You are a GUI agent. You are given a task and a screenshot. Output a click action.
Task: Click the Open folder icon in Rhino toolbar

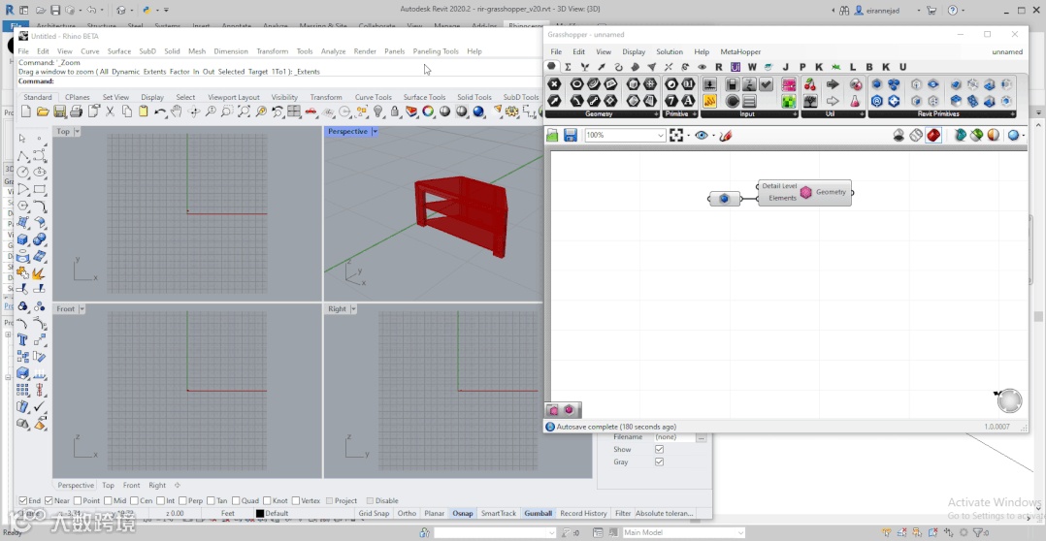(x=43, y=111)
